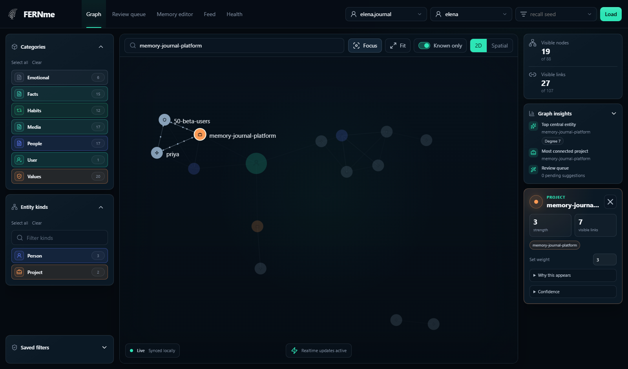
Task: Click the Habits repeat icon
Action: coord(19,110)
